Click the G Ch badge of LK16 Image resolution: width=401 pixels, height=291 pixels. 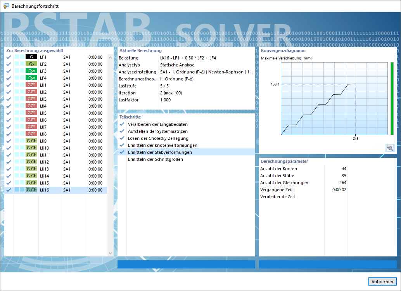point(31,190)
